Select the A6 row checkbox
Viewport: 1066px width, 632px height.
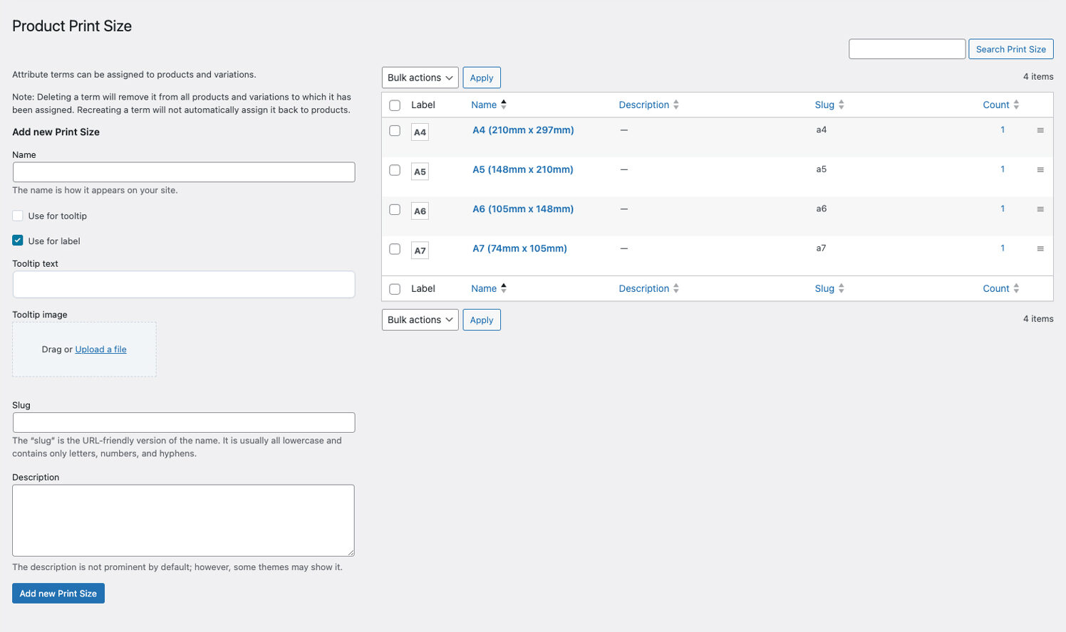pos(395,210)
